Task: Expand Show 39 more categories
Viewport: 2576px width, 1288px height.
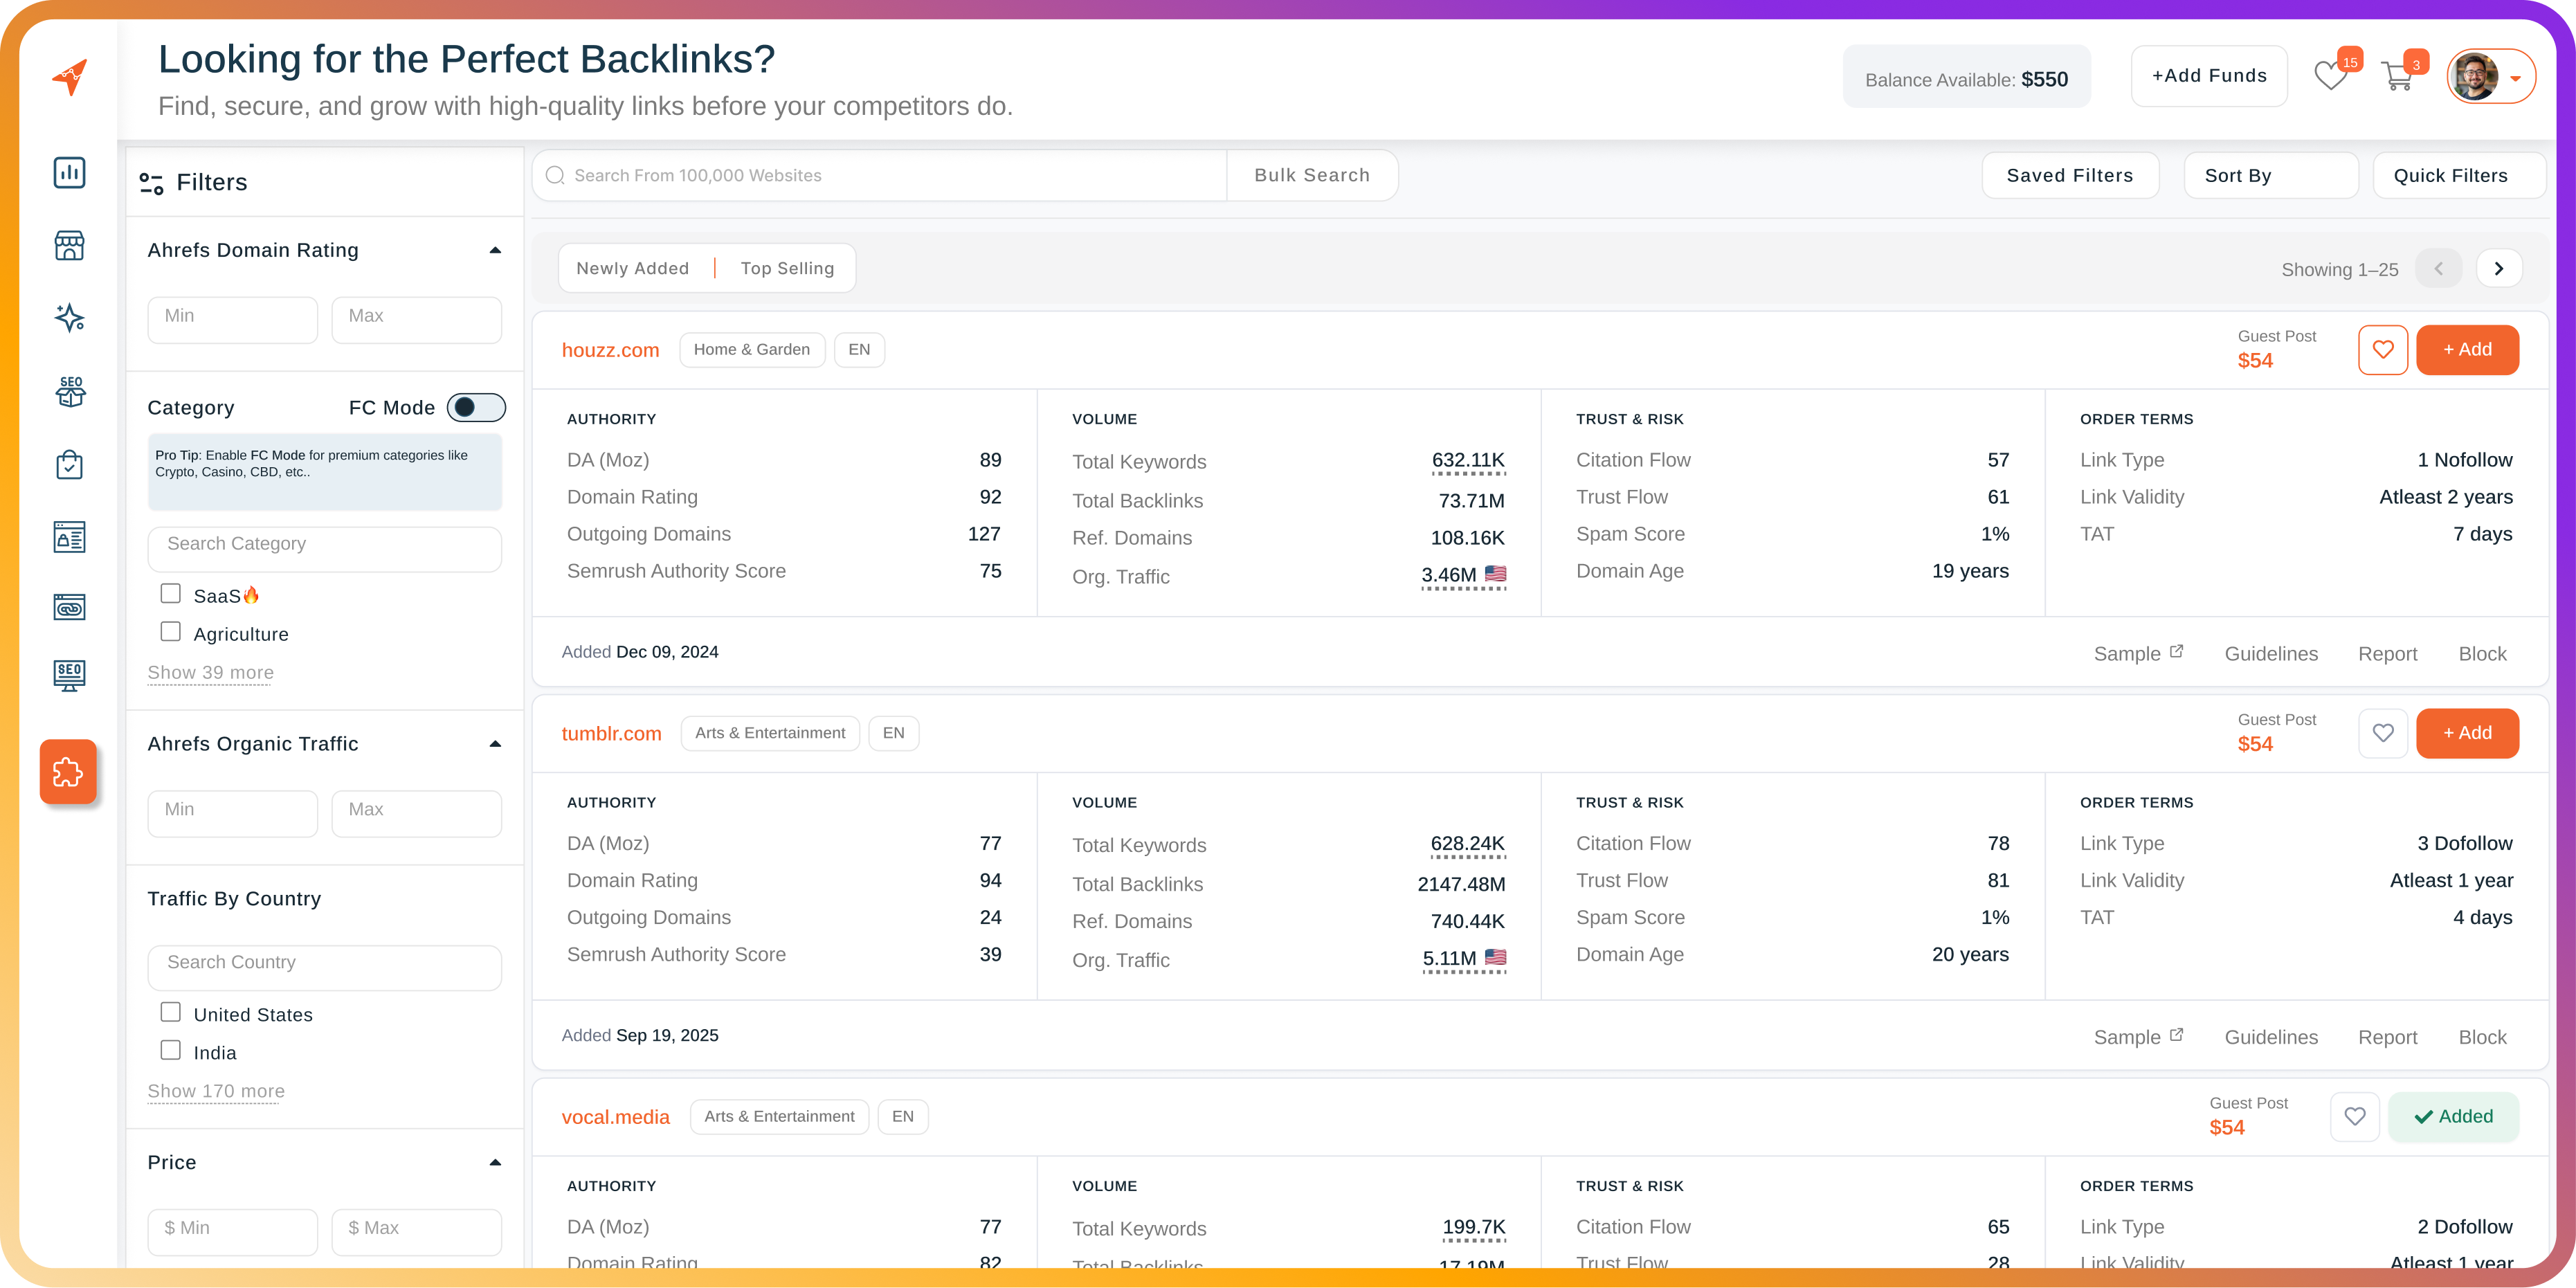Action: pos(211,673)
